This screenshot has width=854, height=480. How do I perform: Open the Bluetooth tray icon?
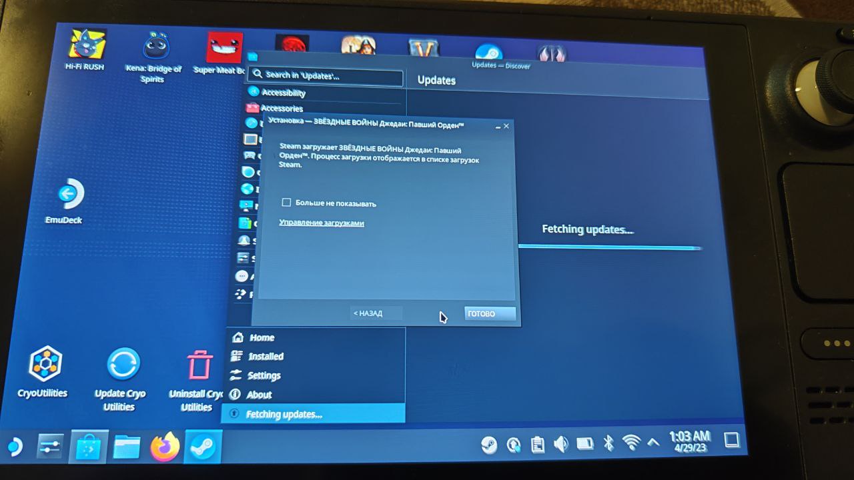pos(608,443)
